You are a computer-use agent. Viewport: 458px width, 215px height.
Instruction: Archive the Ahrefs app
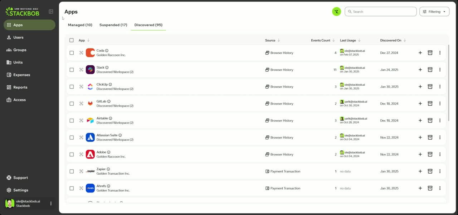coord(430,188)
